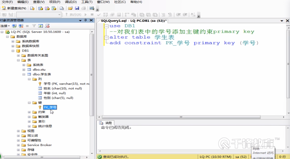Click the Specify Template Parameter Values icon
Viewport: 290px width, 159px height.
click(193, 15)
